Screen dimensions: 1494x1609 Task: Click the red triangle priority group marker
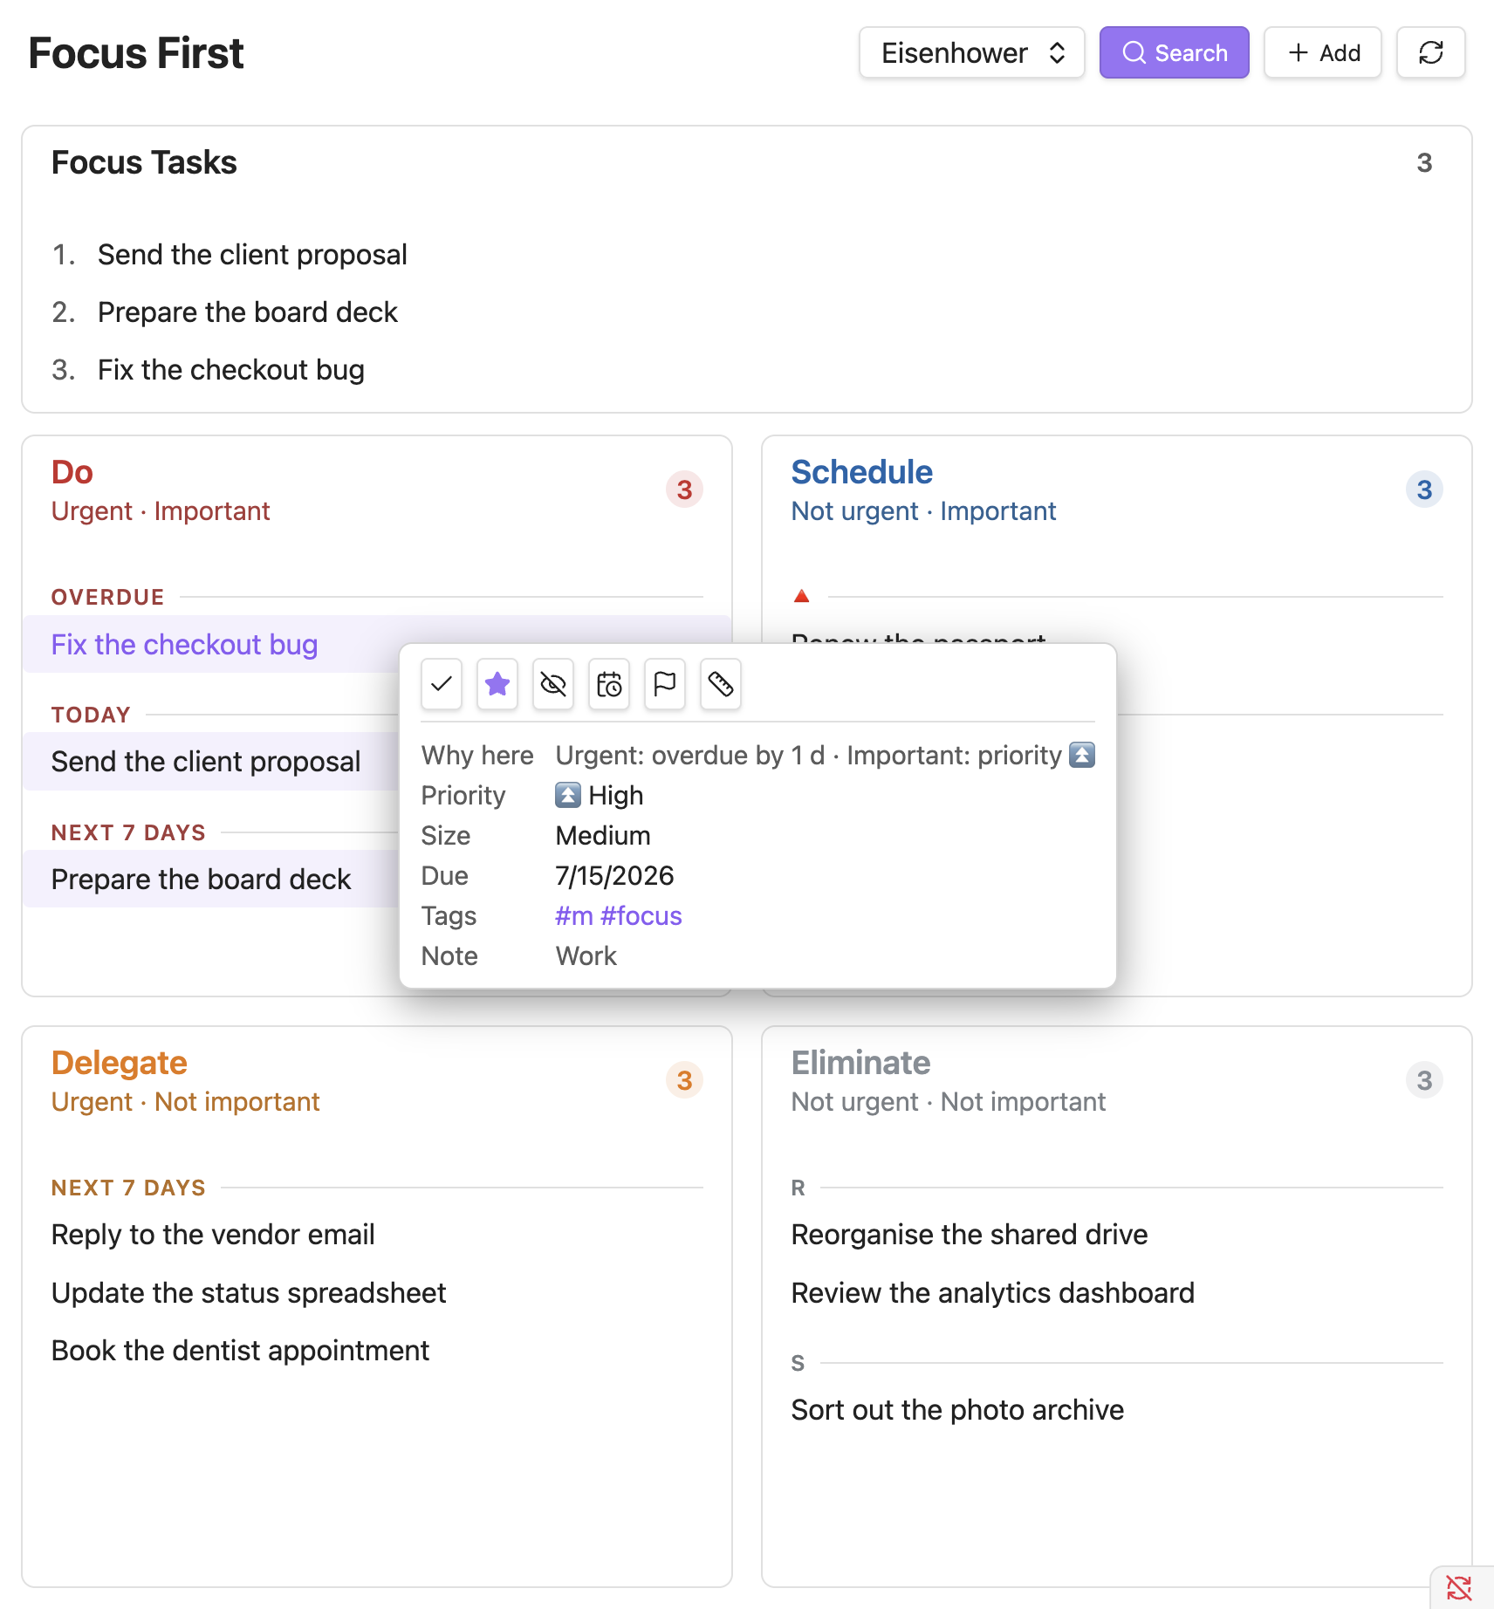[802, 597]
